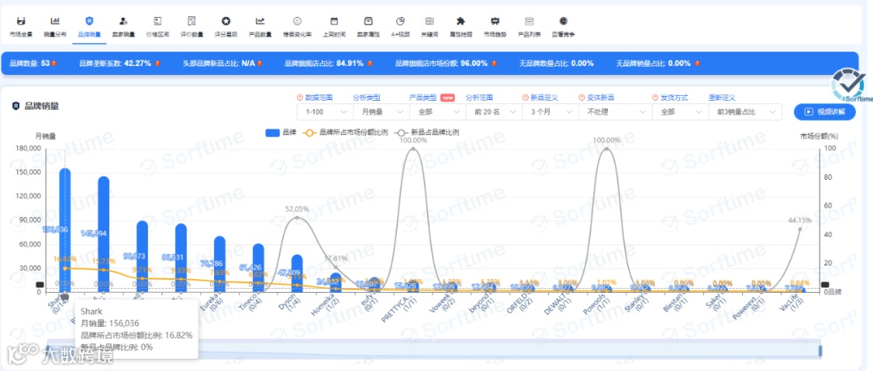Open the 榜单变化率 icon tab
The height and width of the screenshot is (371, 873).
(x=297, y=27)
